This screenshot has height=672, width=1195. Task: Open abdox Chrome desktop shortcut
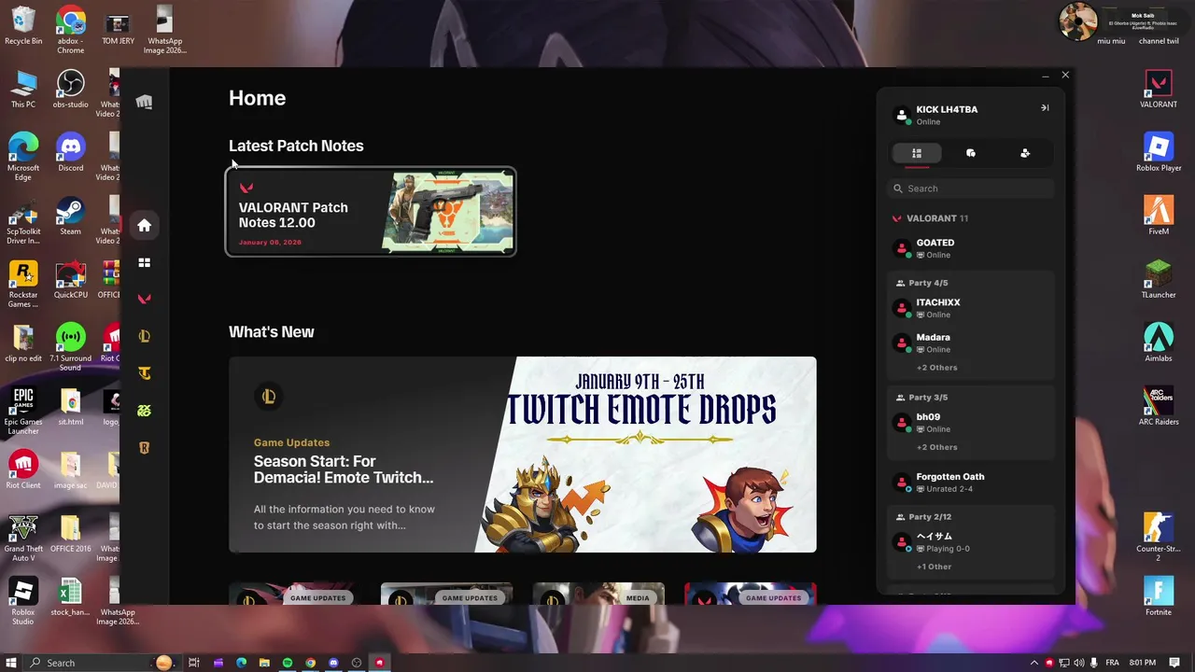[70, 30]
